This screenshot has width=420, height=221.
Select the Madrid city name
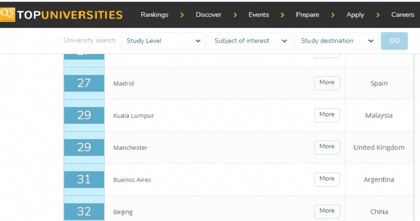tap(124, 83)
